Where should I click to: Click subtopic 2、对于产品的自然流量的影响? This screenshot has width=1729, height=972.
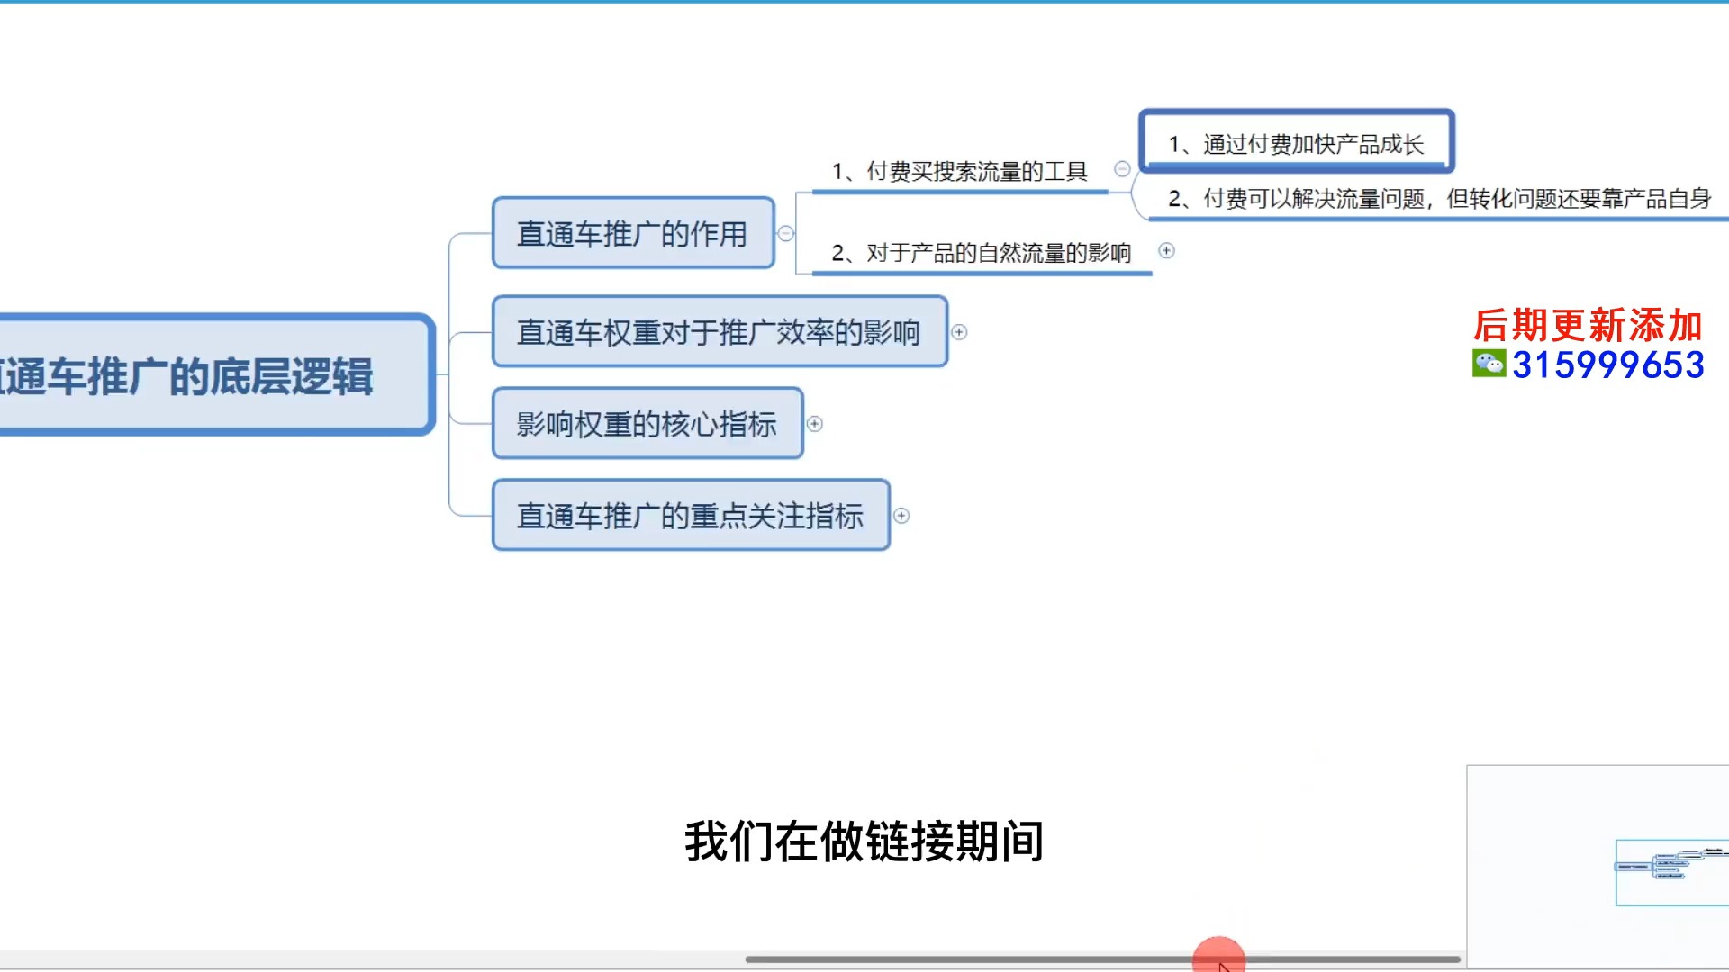coord(981,253)
